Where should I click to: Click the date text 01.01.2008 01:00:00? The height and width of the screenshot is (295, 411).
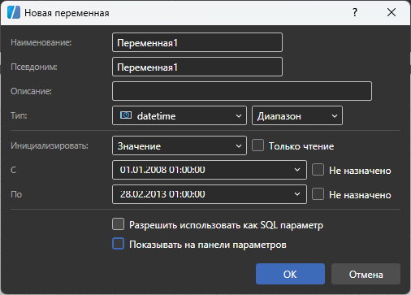(162, 170)
